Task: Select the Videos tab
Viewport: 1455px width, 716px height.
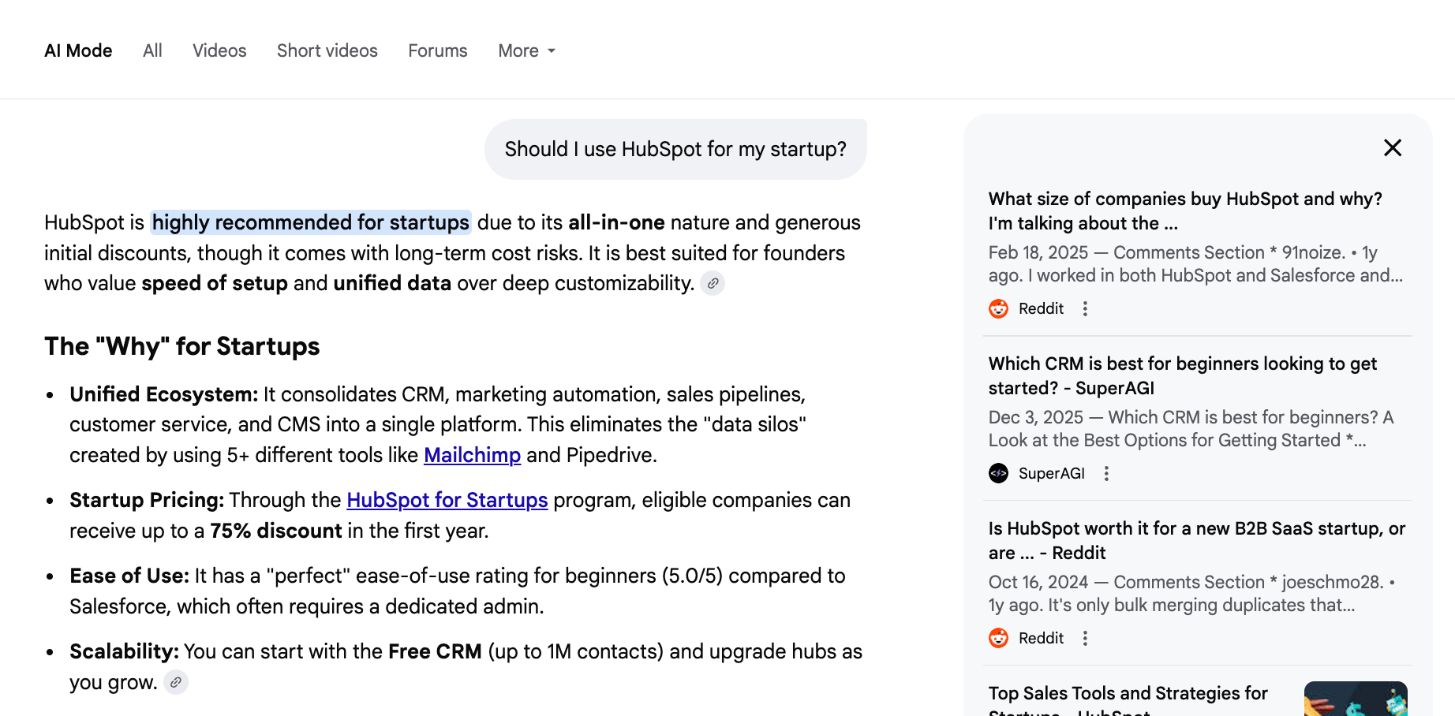Action: (219, 50)
